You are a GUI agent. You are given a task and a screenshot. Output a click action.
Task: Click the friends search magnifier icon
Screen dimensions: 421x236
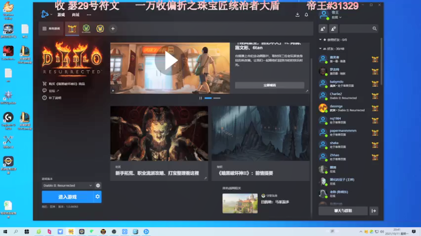tap(375, 29)
